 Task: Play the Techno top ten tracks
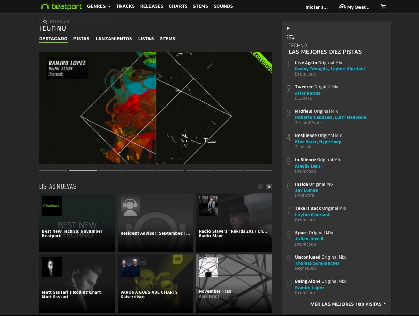pos(288,27)
